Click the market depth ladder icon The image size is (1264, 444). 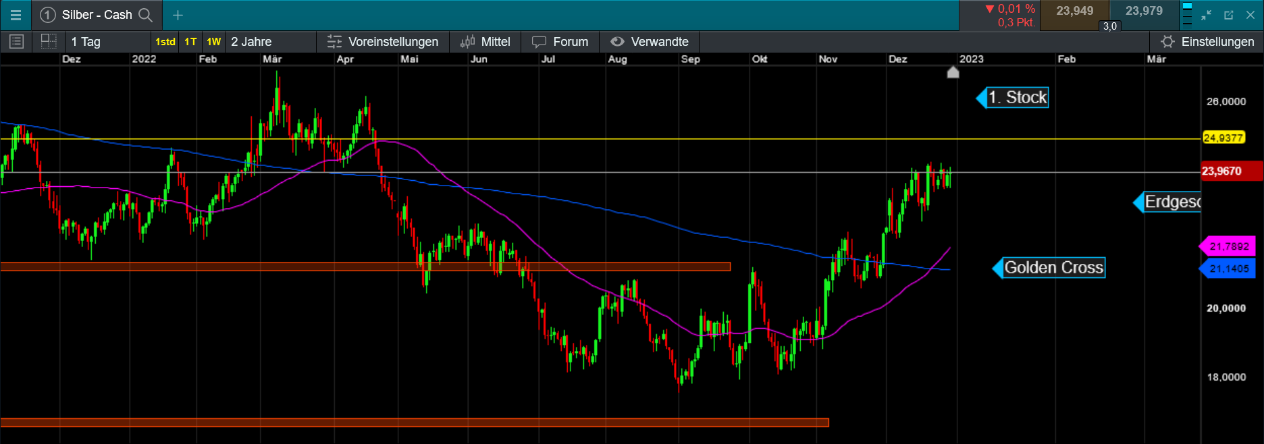[1187, 15]
